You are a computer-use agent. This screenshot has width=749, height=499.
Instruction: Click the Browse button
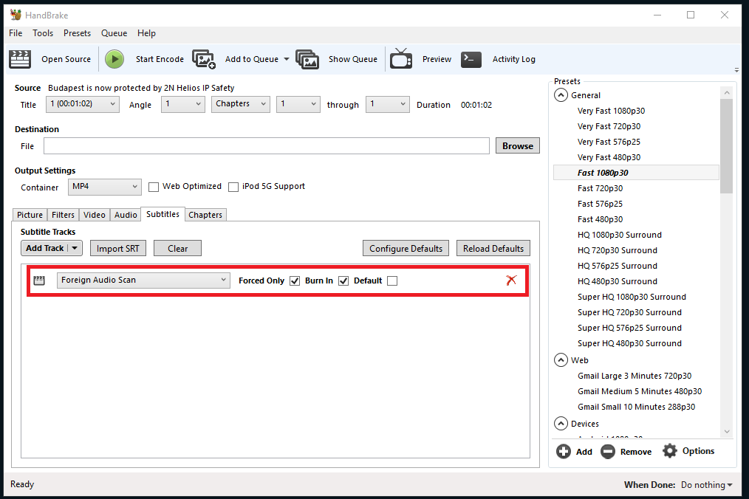(517, 146)
